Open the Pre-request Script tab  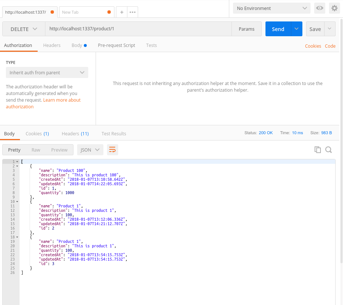[x=116, y=45]
